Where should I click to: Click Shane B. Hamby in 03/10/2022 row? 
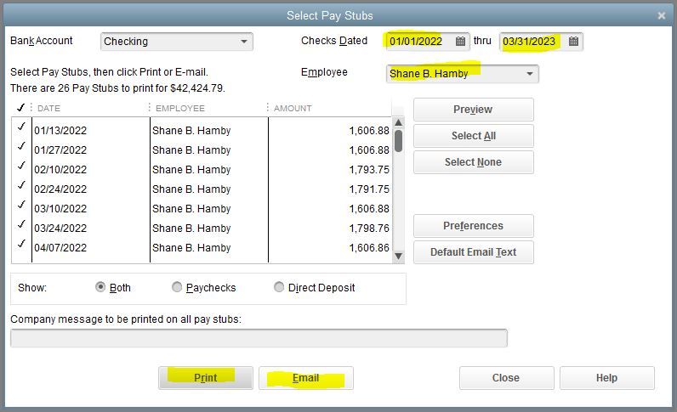point(191,209)
